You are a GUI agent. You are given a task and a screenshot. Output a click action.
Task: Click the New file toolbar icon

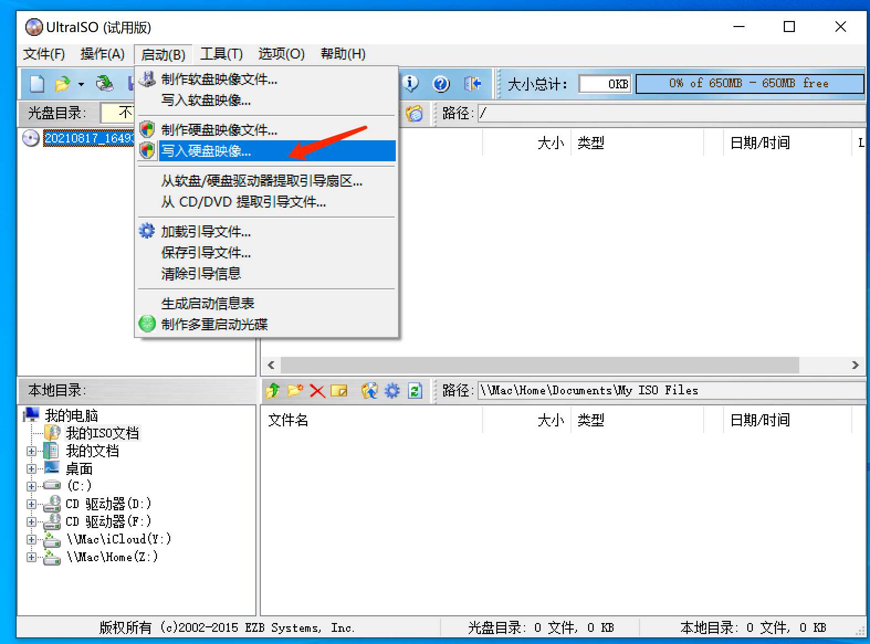[36, 84]
